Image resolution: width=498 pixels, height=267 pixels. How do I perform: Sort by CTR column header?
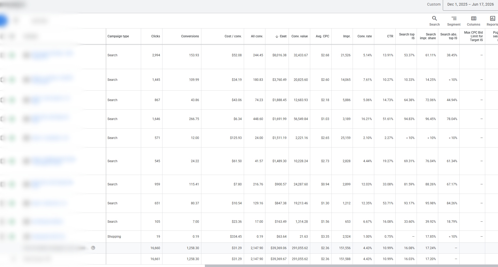tap(390, 36)
